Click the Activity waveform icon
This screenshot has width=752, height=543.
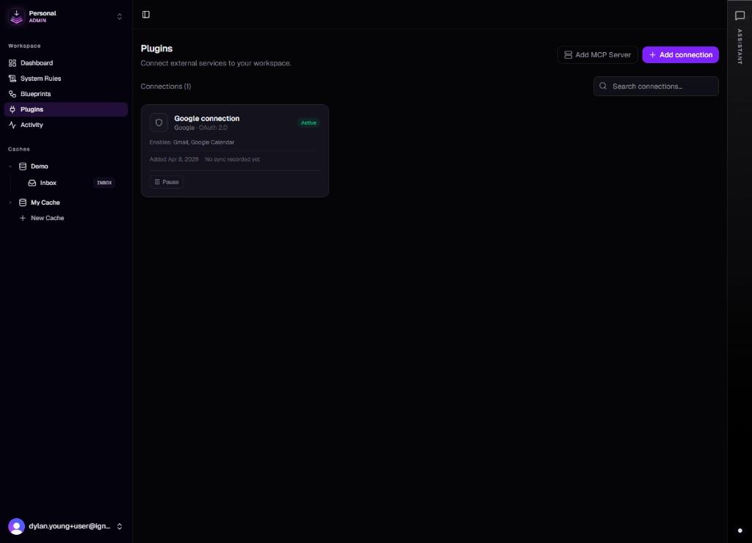tap(12, 125)
